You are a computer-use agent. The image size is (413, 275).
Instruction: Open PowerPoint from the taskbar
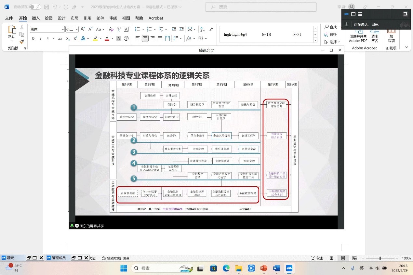click(x=264, y=268)
